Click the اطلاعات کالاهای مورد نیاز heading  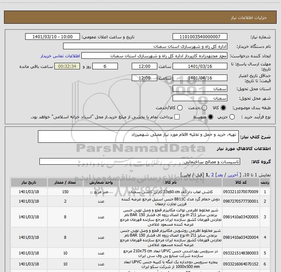tap(244, 149)
